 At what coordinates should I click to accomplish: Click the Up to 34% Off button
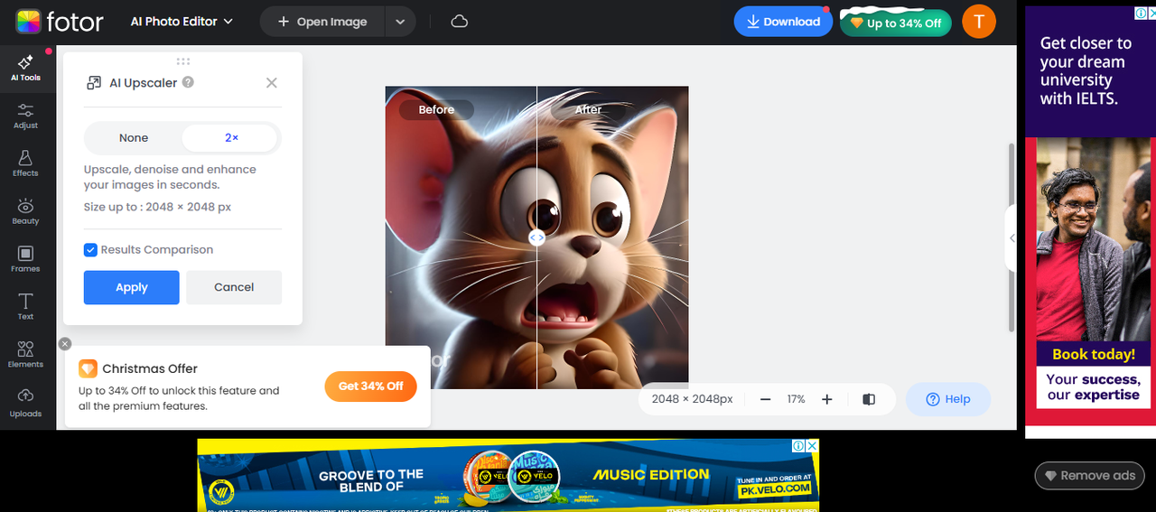pyautogui.click(x=896, y=23)
